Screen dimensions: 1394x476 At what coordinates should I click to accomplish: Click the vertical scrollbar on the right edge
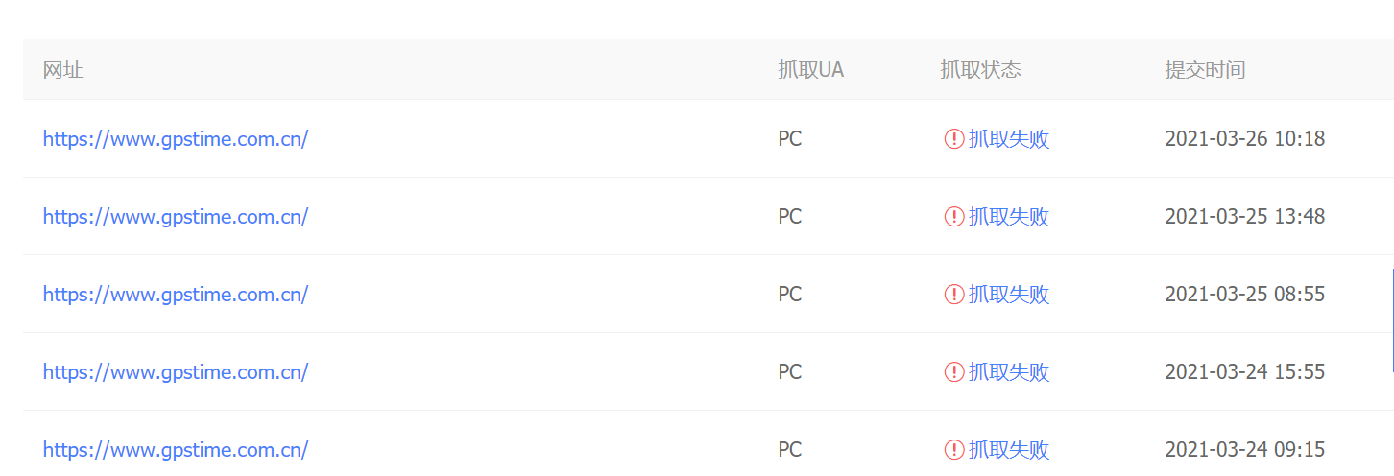pos(1391,321)
